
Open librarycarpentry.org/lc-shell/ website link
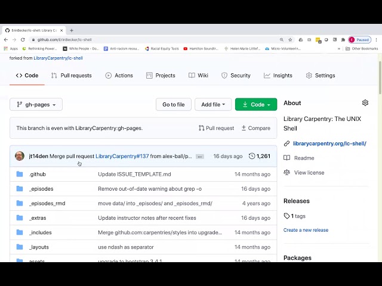coord(329,144)
